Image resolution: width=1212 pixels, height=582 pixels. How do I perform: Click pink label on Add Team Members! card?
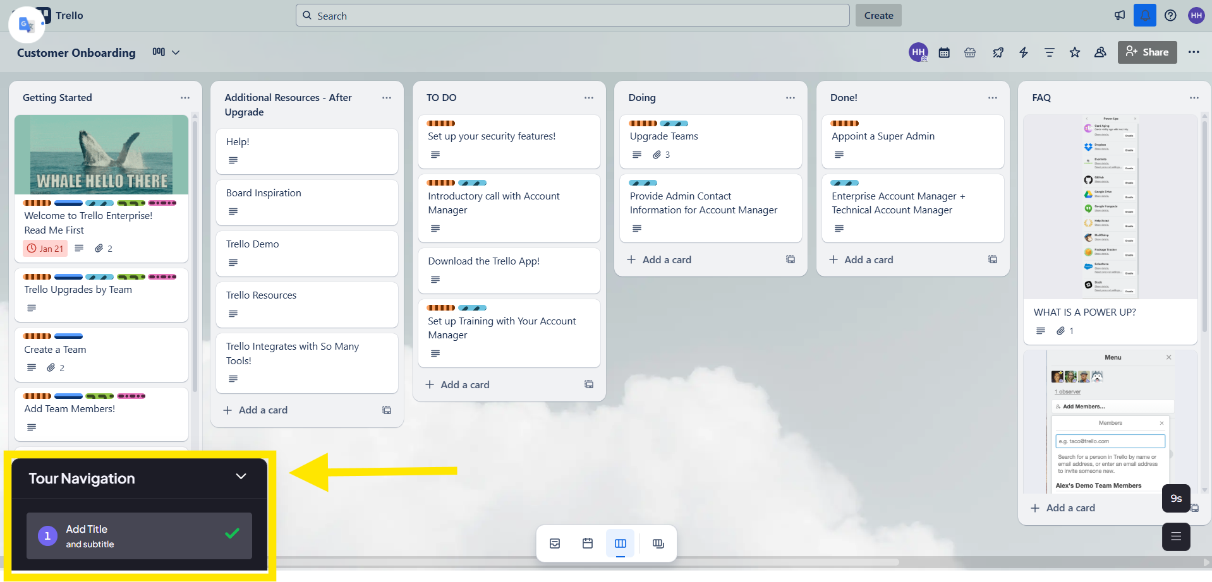click(131, 396)
